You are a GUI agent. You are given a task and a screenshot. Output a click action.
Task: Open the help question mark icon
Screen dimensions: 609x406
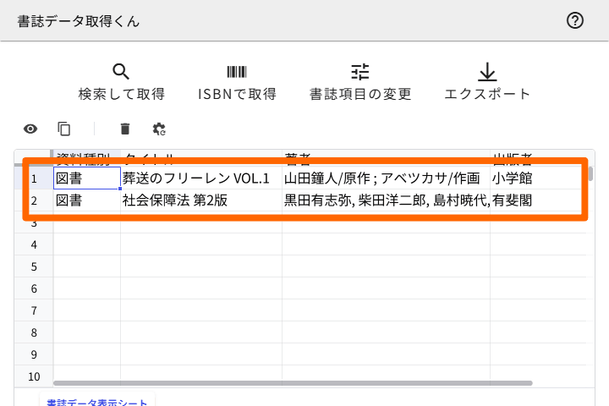(575, 20)
